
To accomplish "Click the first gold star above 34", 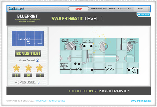I will (17, 68).
